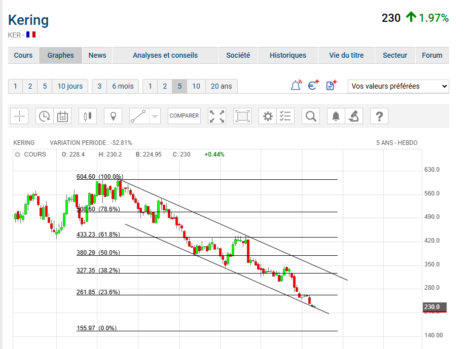Image resolution: width=471 pixels, height=349 pixels.
Task: Click the frame screenshot icon
Action: (242, 116)
